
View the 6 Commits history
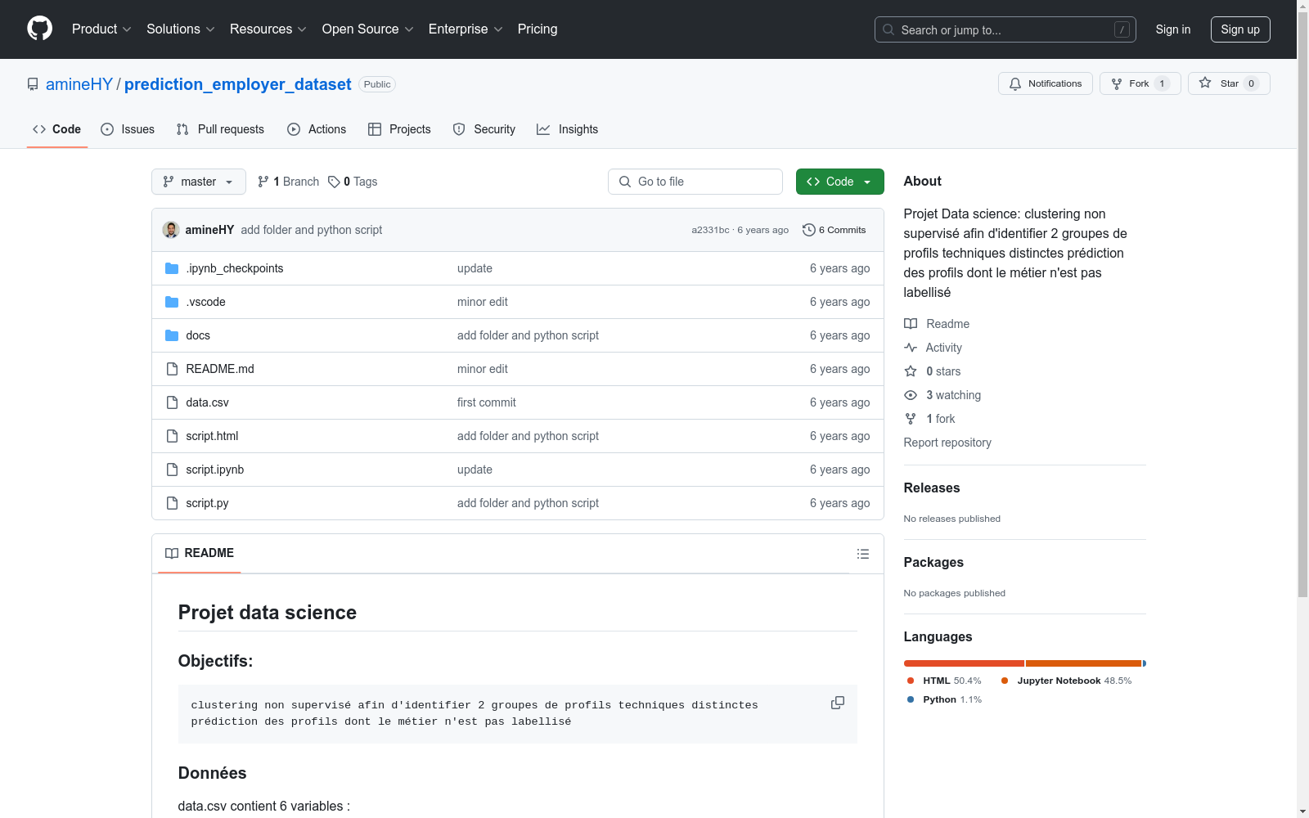point(834,230)
